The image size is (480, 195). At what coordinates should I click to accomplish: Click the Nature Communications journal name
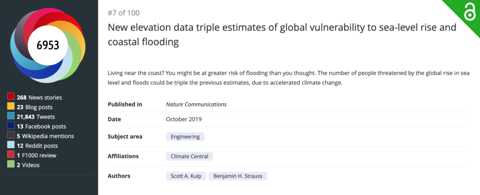pos(196,105)
